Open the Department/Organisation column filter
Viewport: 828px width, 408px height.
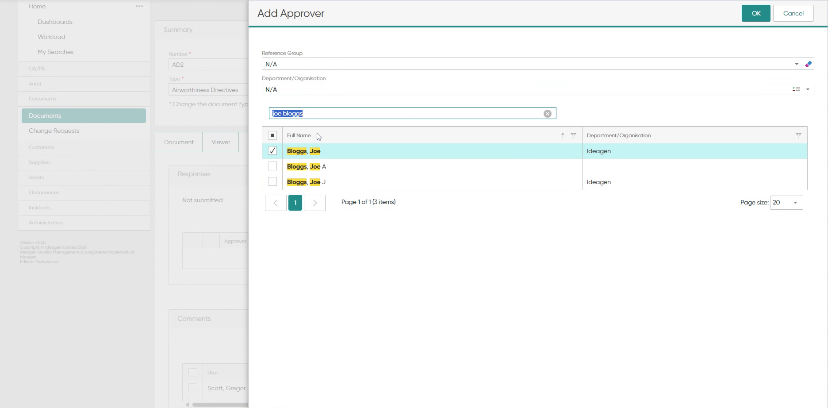tap(798, 135)
